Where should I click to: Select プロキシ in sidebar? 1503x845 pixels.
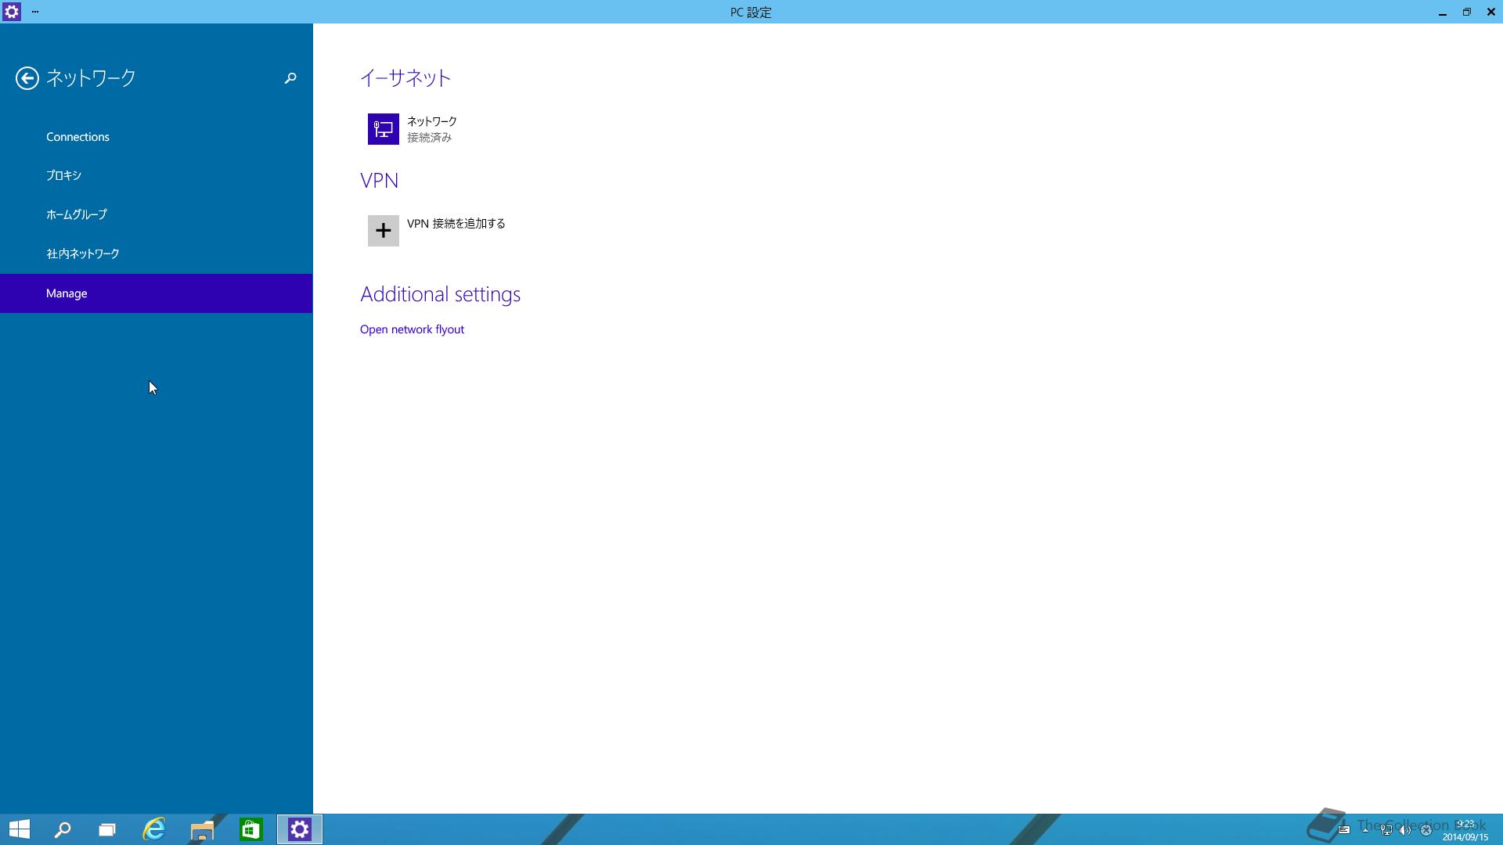click(157, 175)
